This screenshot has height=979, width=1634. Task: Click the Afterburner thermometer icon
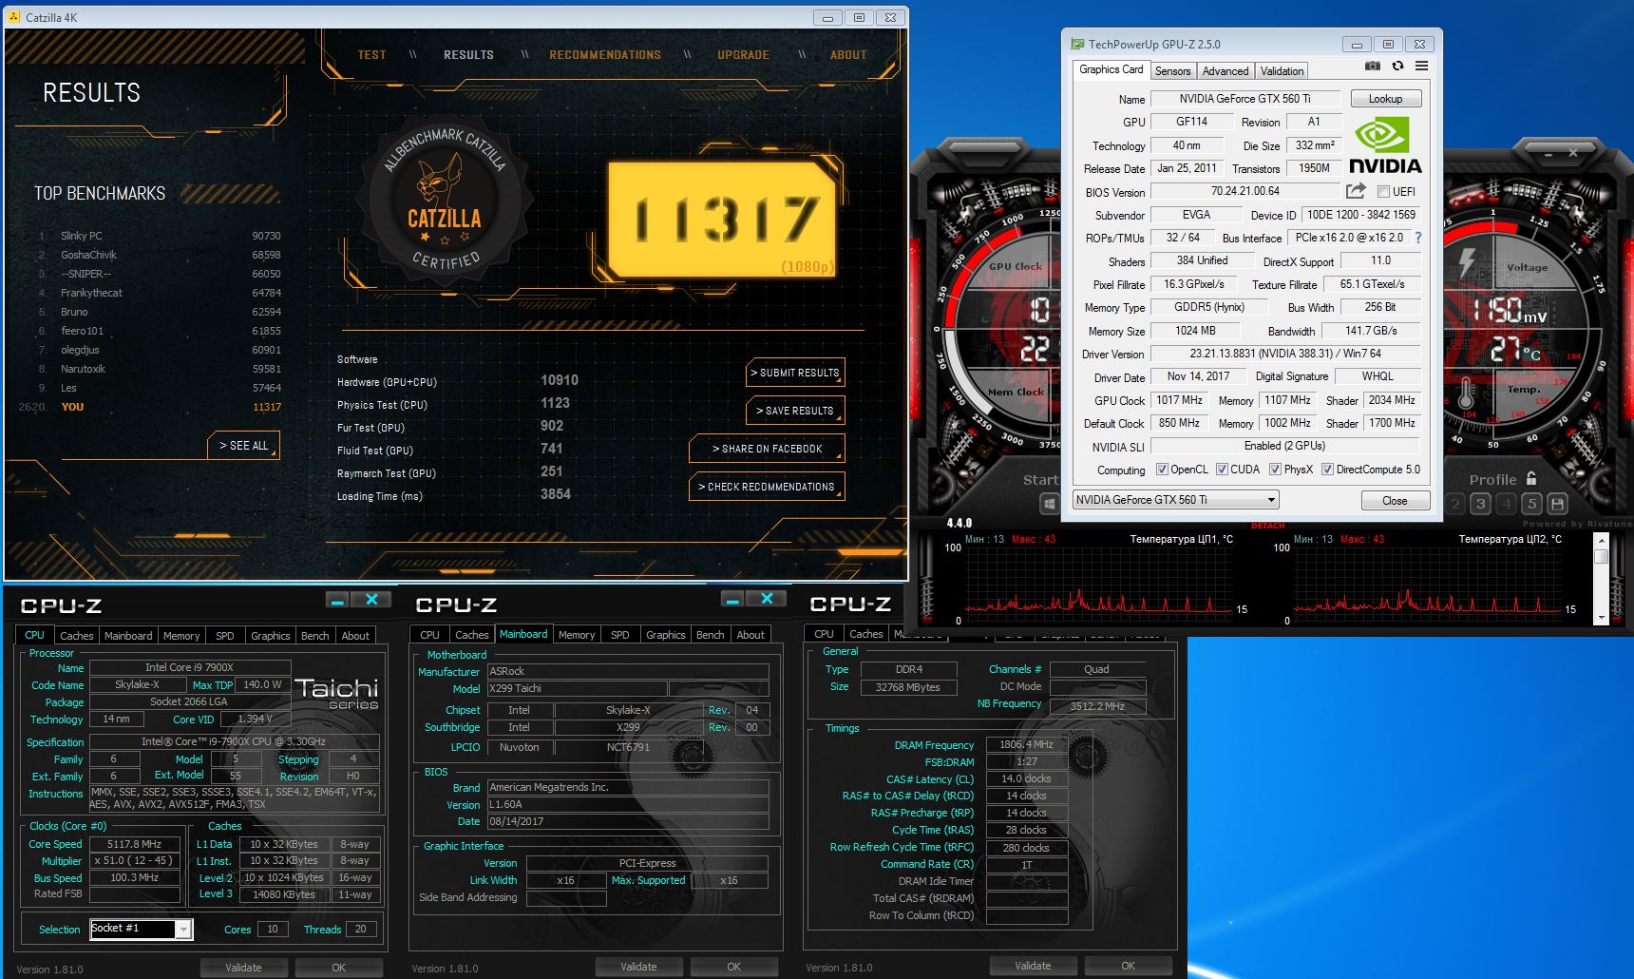pos(1467,393)
